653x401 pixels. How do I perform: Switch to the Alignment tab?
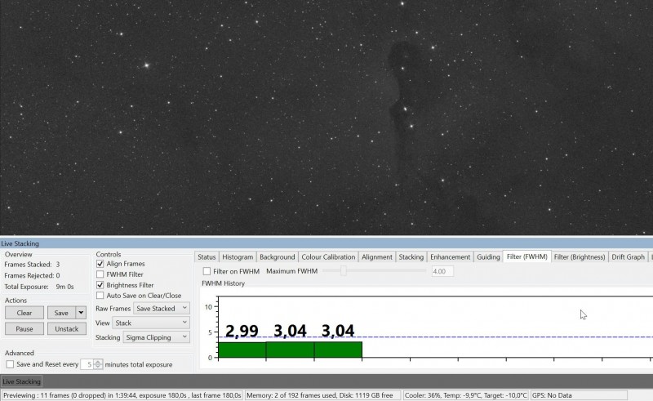coord(377,257)
